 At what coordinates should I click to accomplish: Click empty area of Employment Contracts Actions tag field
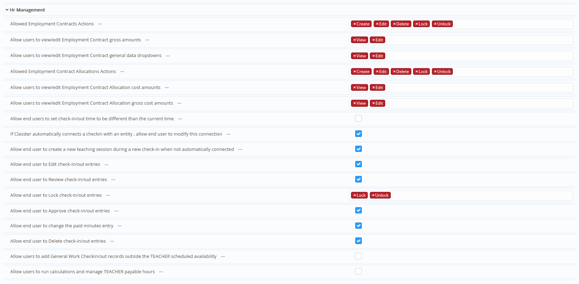[x=512, y=24]
